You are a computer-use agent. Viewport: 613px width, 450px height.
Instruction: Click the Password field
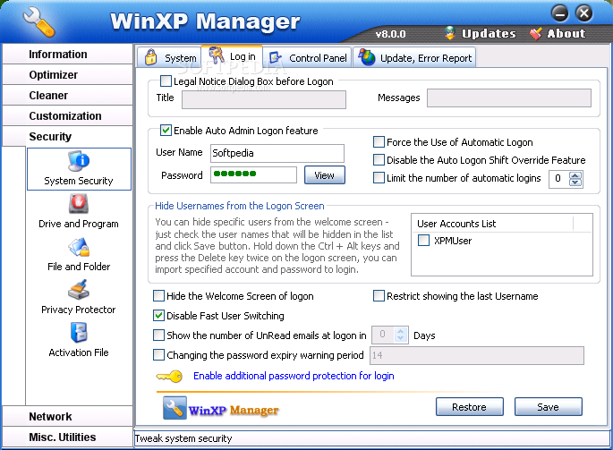click(253, 174)
